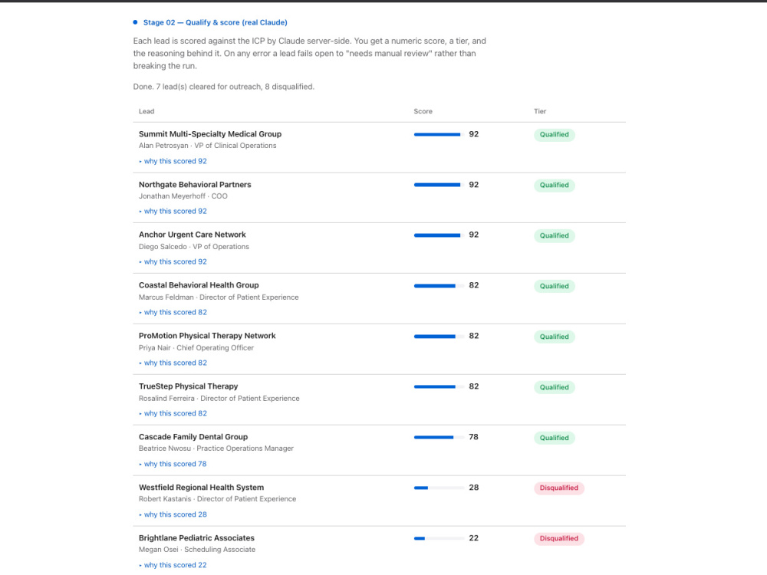
Task: Click score value 78 for Cascade Family Dental
Action: coord(473,437)
